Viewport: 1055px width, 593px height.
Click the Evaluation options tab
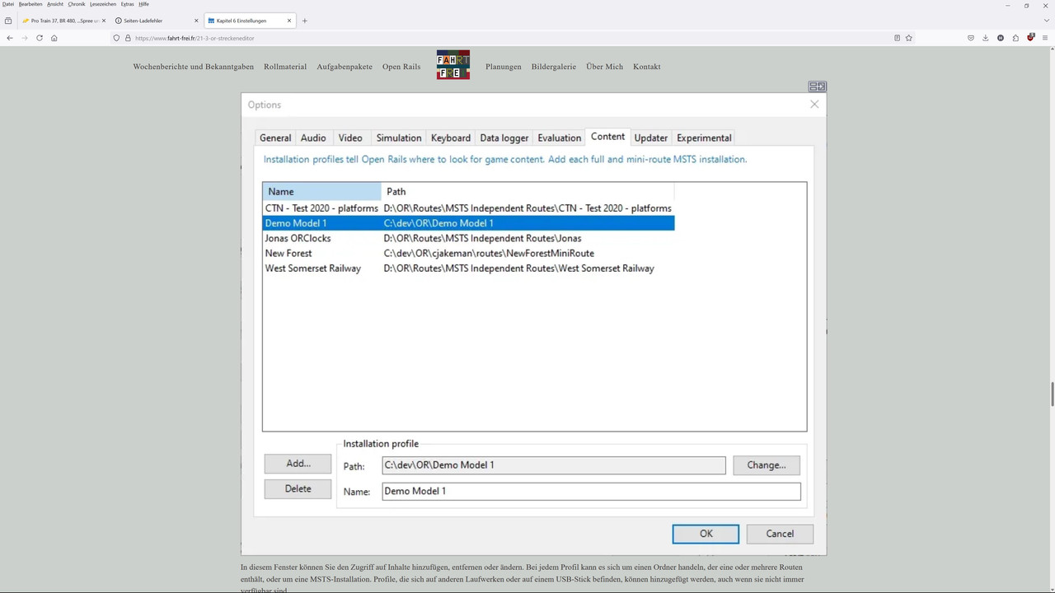point(560,138)
